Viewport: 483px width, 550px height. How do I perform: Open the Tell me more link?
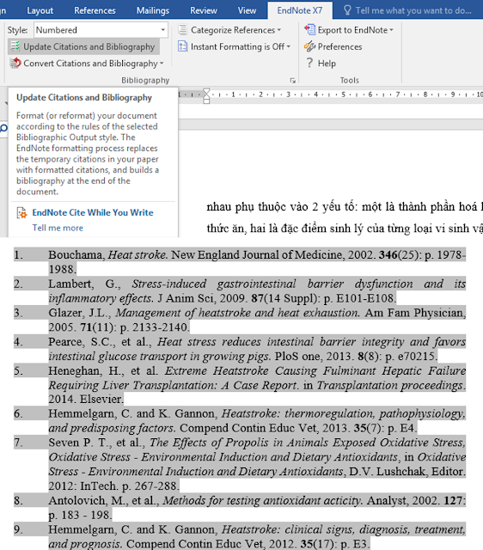58,228
